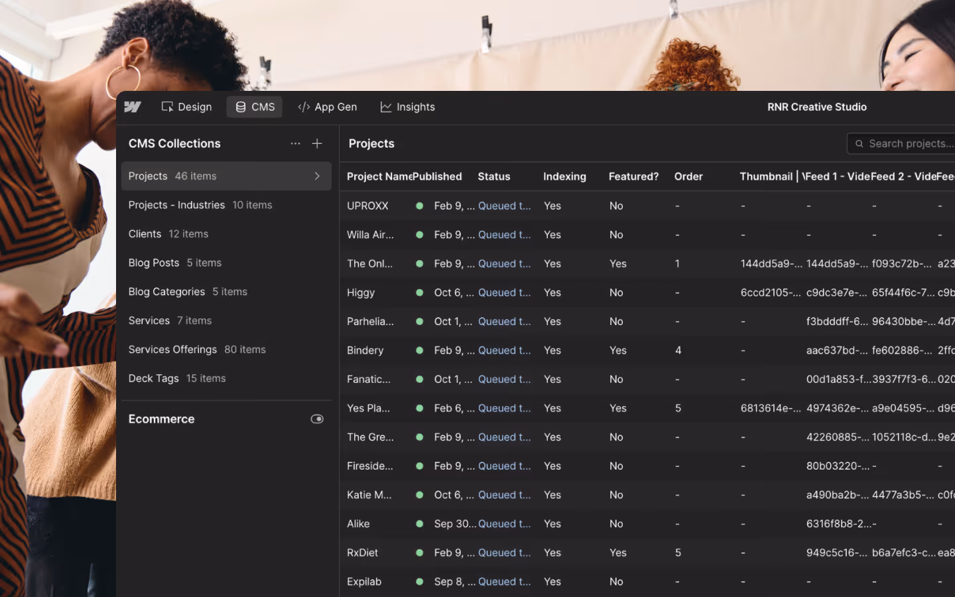Screen dimensions: 955x597
Task: Open the Parhelia... project row
Action: tap(647, 321)
